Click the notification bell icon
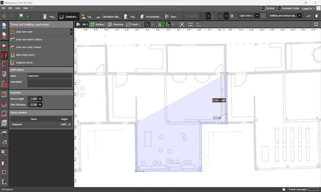Image resolution: width=321 pixels, height=192 pixels. tap(316, 16)
